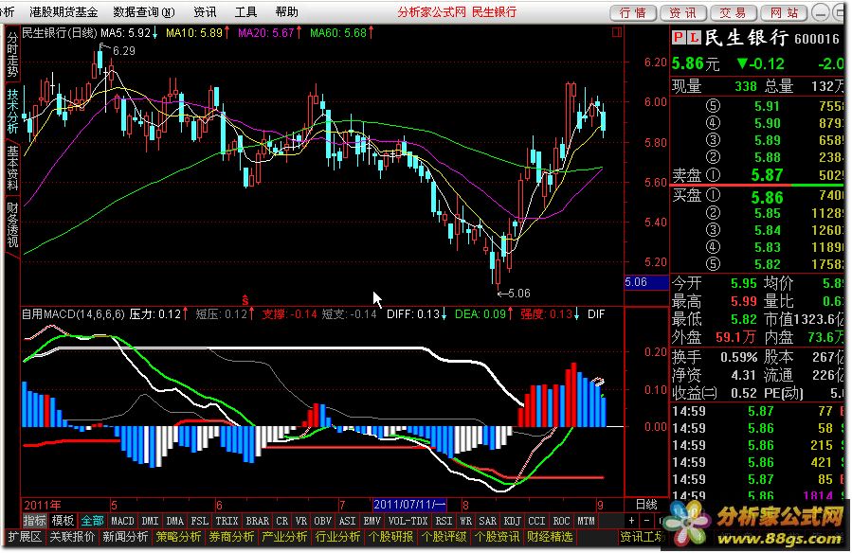The height and width of the screenshot is (553, 852).
Task: Select the SAR indicator
Action: [x=487, y=521]
